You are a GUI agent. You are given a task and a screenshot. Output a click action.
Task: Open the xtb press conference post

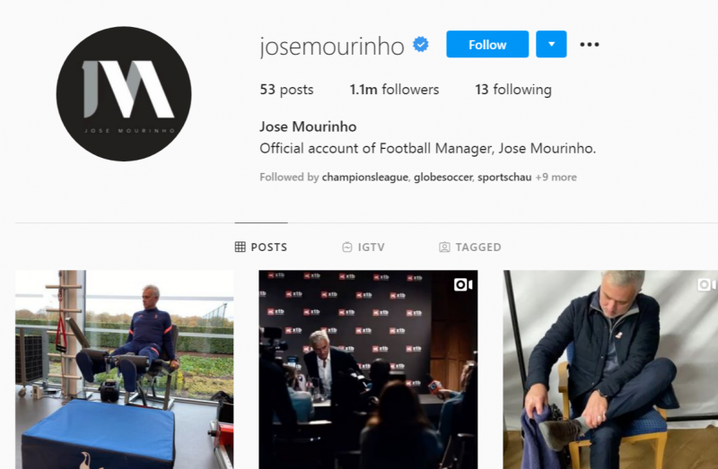point(368,369)
